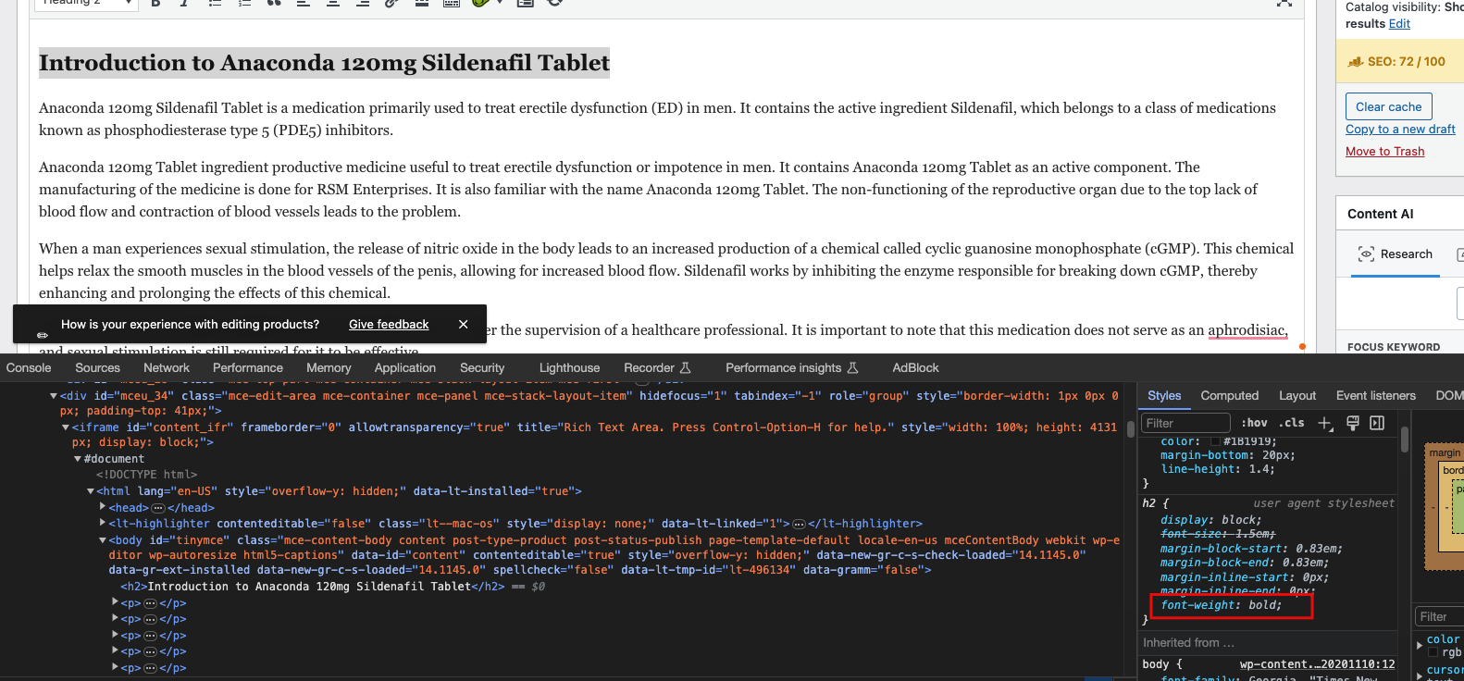Expand the computed color property
Image resolution: width=1464 pixels, height=681 pixels.
[1421, 645]
